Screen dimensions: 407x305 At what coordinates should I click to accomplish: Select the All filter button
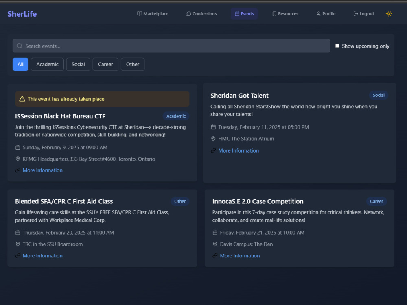[20, 64]
